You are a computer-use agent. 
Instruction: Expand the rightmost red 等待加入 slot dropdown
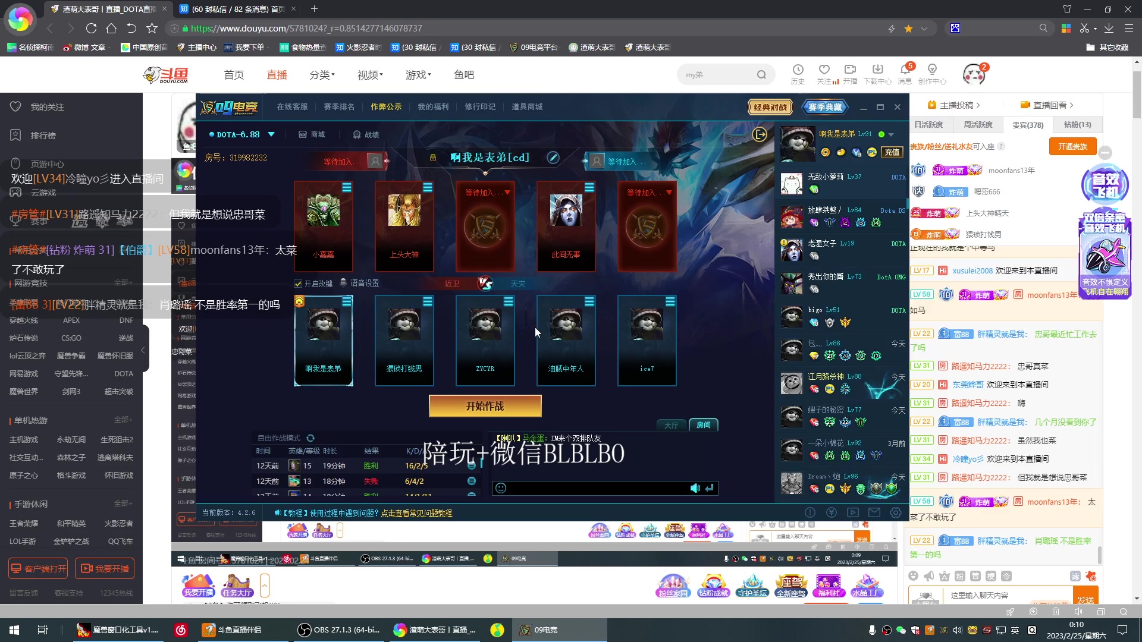[669, 193]
